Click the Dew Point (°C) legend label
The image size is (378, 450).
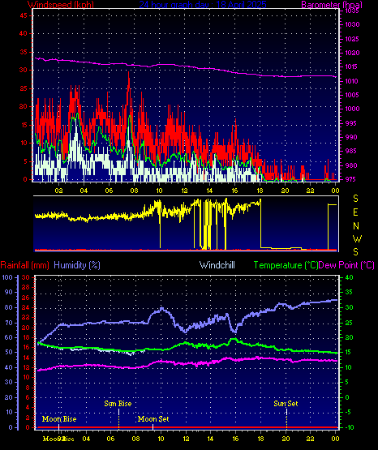click(346, 265)
